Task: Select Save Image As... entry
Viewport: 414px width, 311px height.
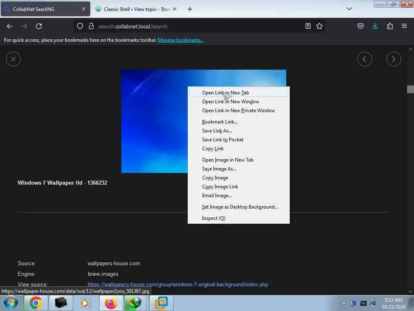Action: click(239, 169)
